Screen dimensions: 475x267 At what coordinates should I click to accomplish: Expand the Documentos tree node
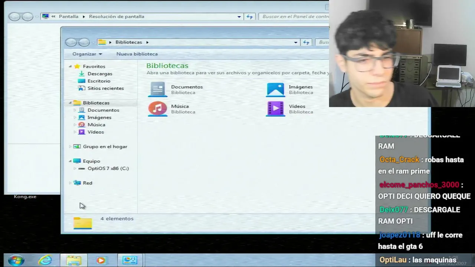(x=75, y=110)
